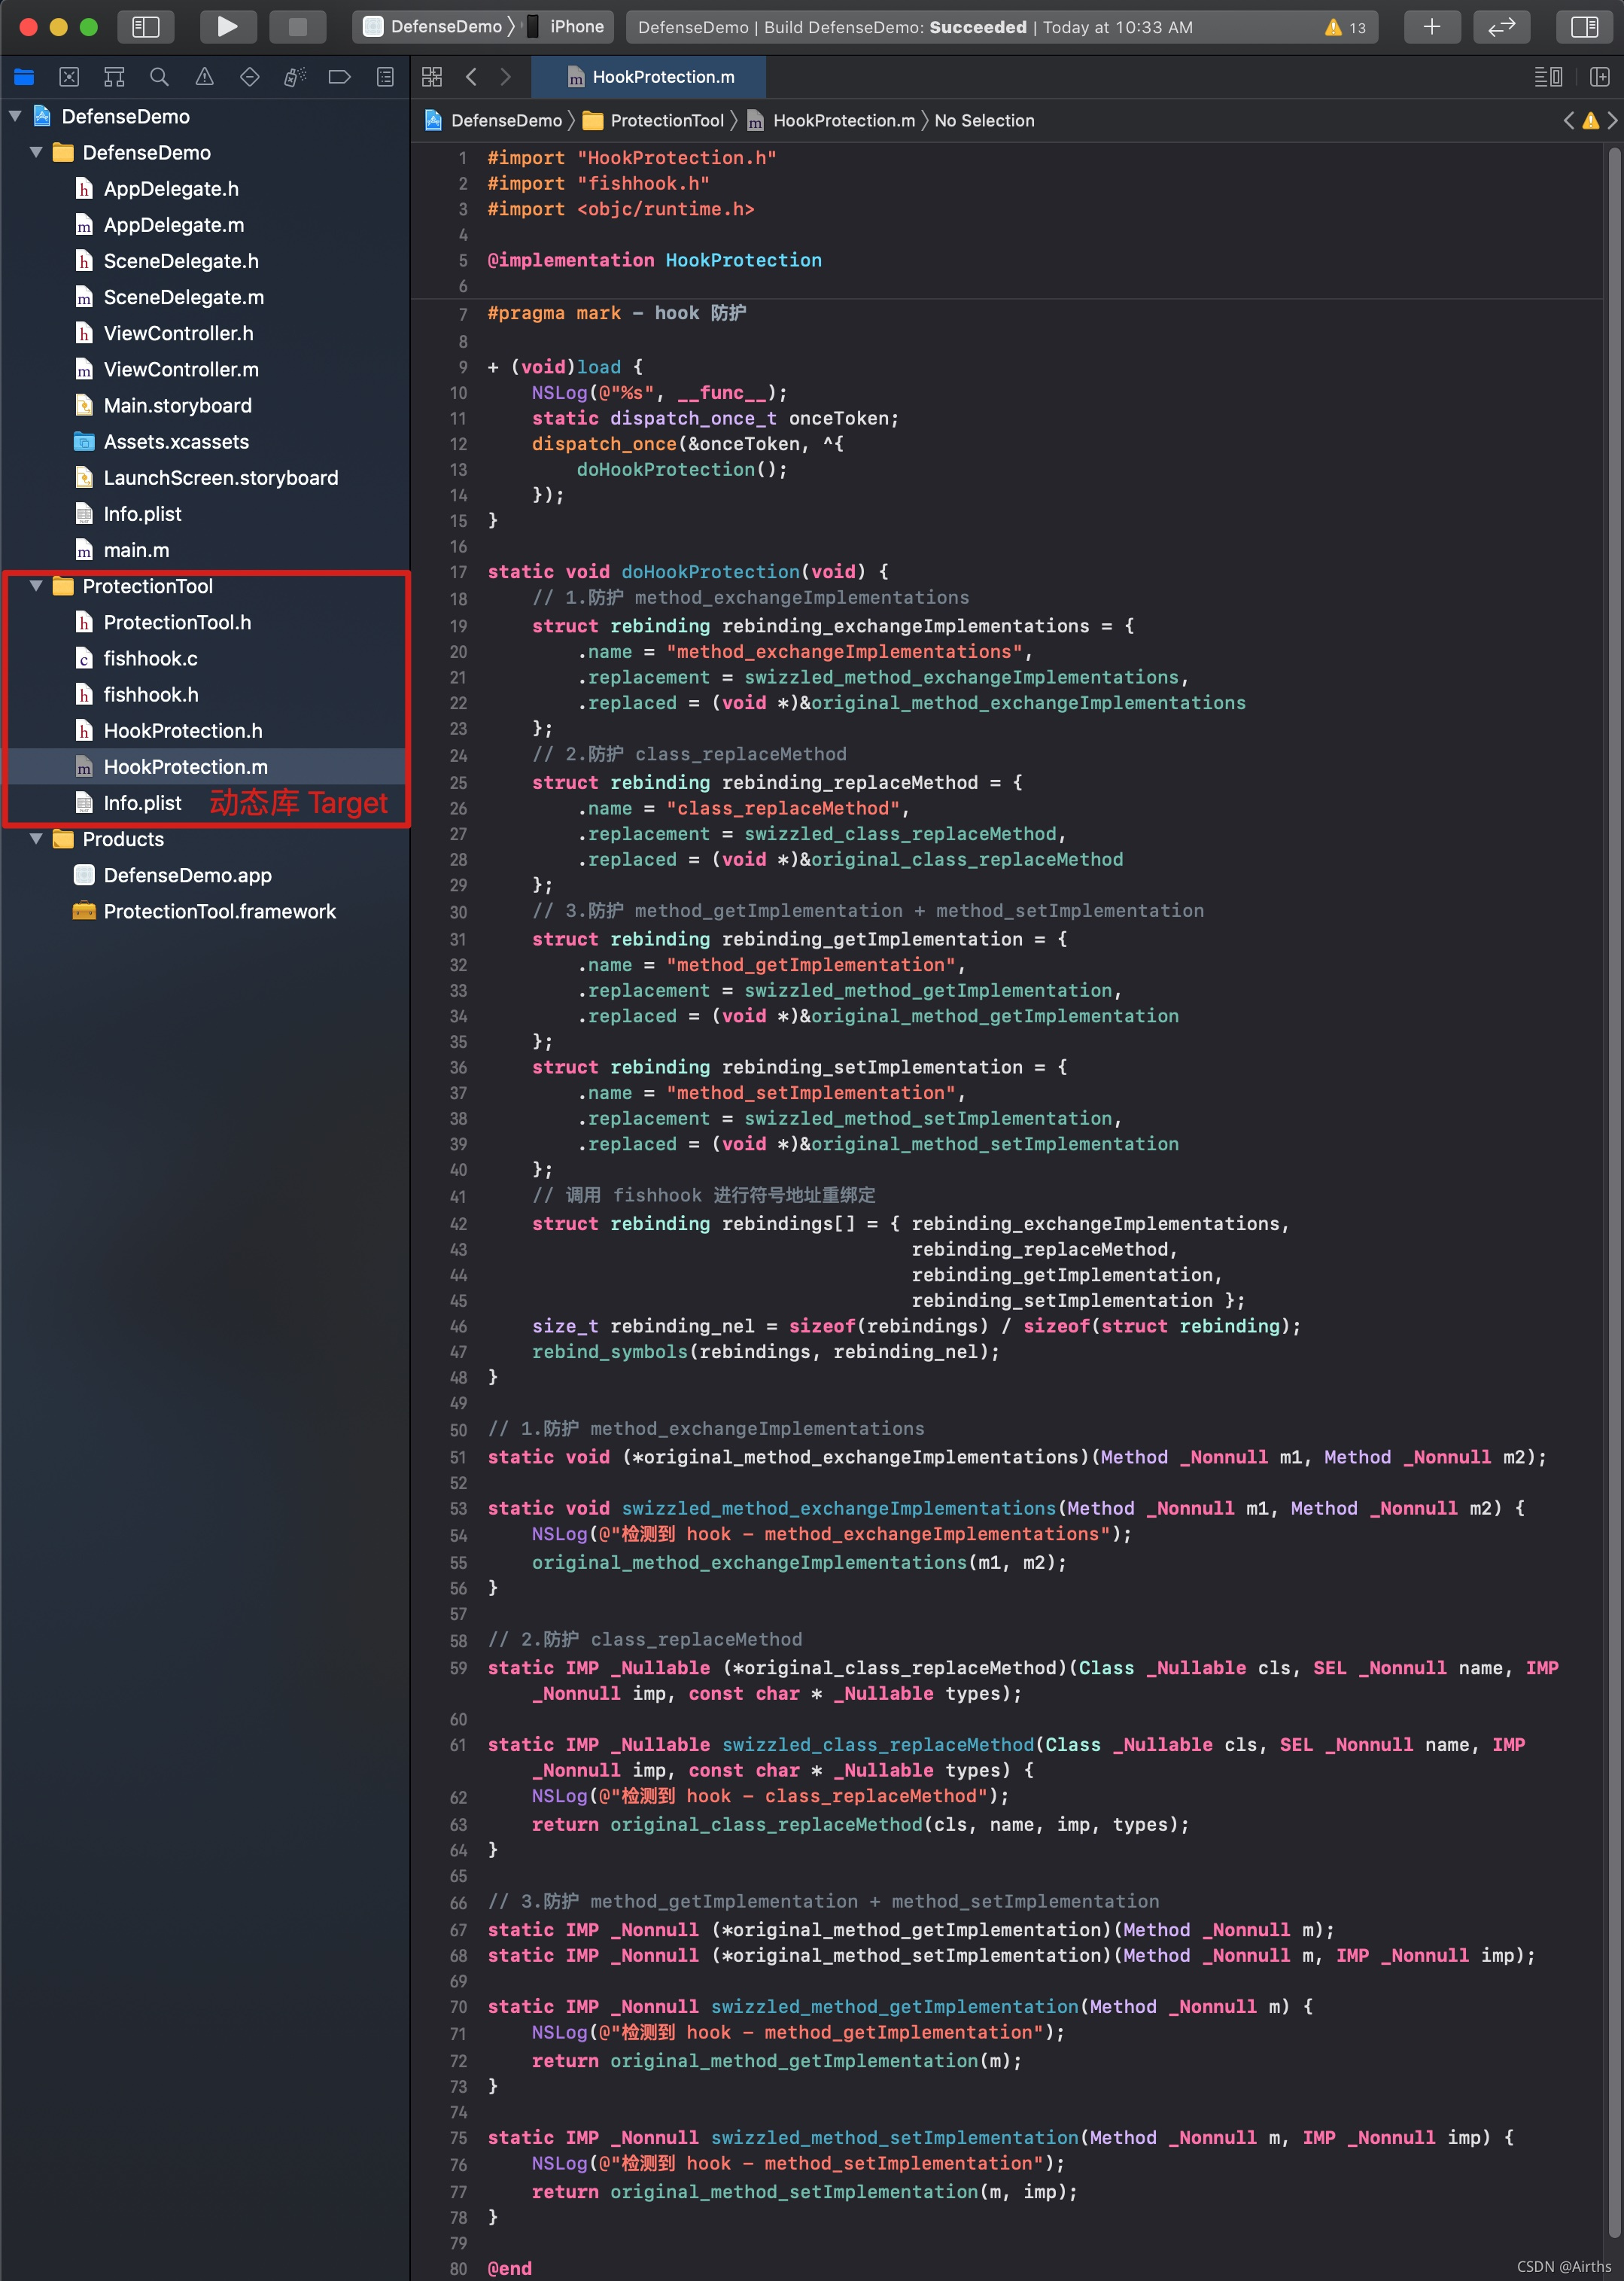Click the 13 warnings indicator
Viewport: 1624px width, 2281px height.
(1345, 27)
